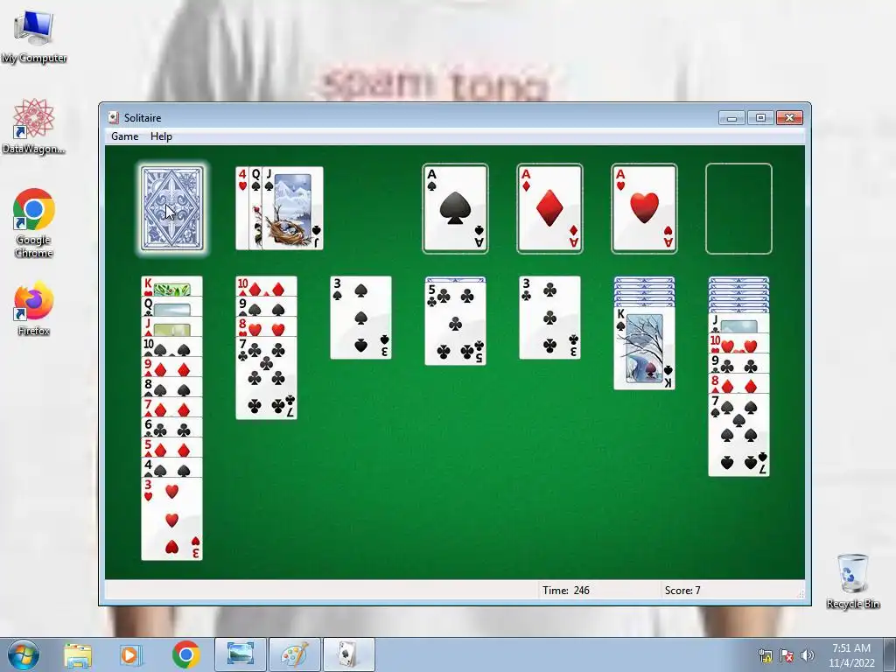Maximize the Solitaire window

760,118
